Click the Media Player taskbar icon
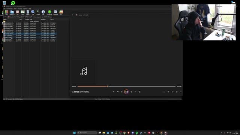240x135 pixels. [166, 133]
